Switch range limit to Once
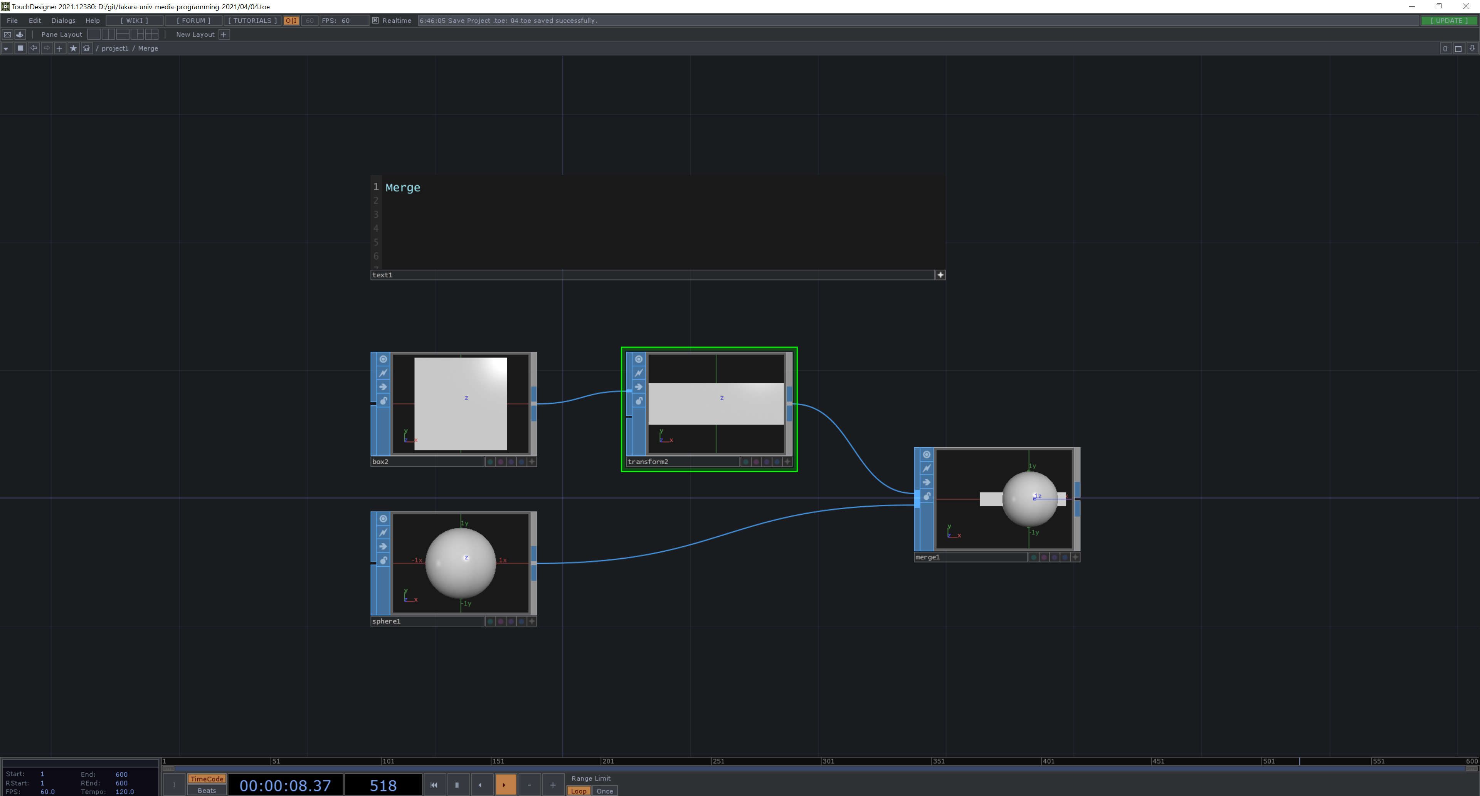Viewport: 1480px width, 796px height. (x=604, y=791)
